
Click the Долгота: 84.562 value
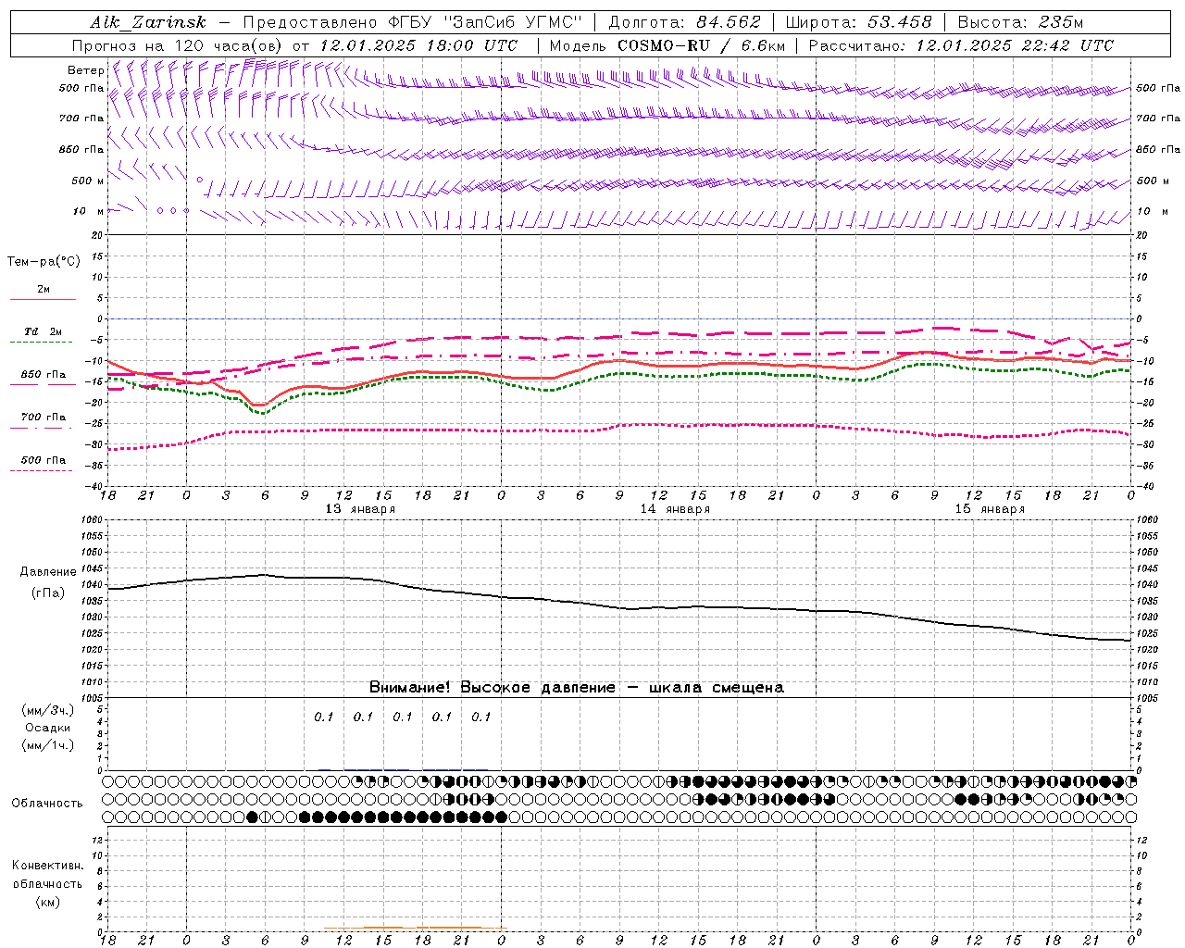tap(684, 22)
